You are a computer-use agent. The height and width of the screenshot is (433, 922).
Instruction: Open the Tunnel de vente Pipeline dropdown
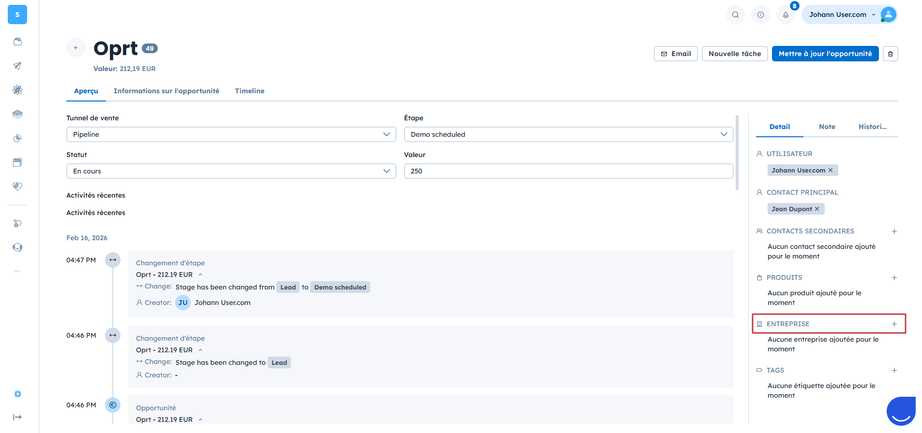click(231, 134)
